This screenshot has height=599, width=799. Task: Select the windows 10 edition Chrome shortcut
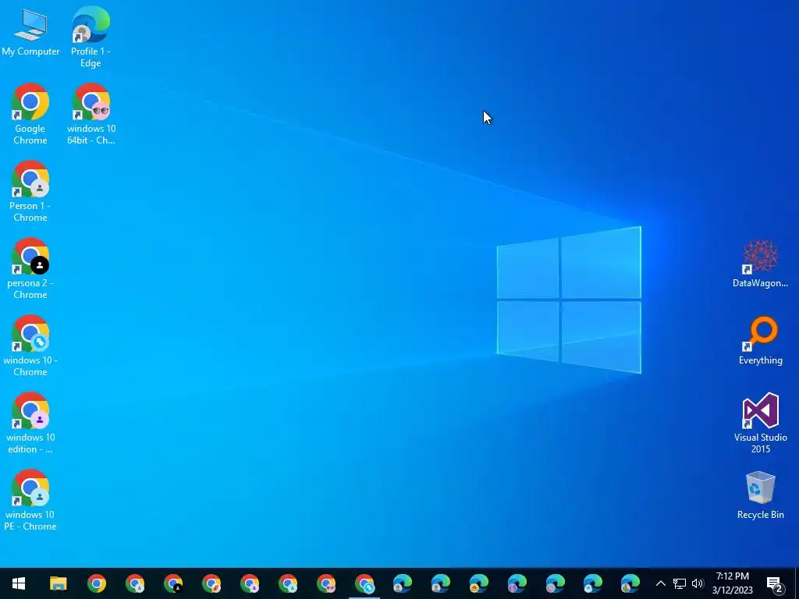(30, 423)
